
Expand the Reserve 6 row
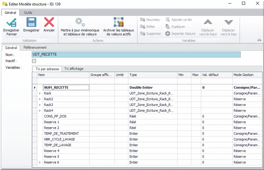click(40, 162)
